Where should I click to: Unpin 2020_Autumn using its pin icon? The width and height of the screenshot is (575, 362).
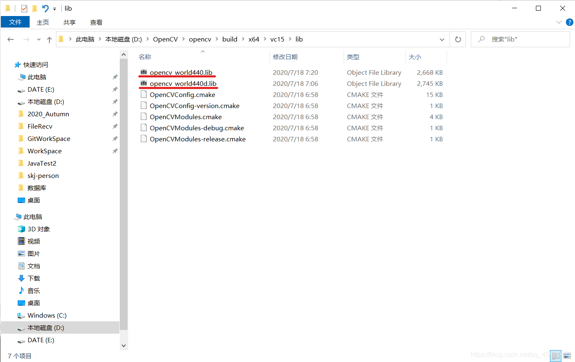pos(115,114)
